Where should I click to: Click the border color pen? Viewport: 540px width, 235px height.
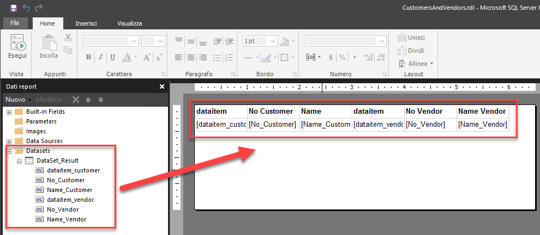[267, 57]
